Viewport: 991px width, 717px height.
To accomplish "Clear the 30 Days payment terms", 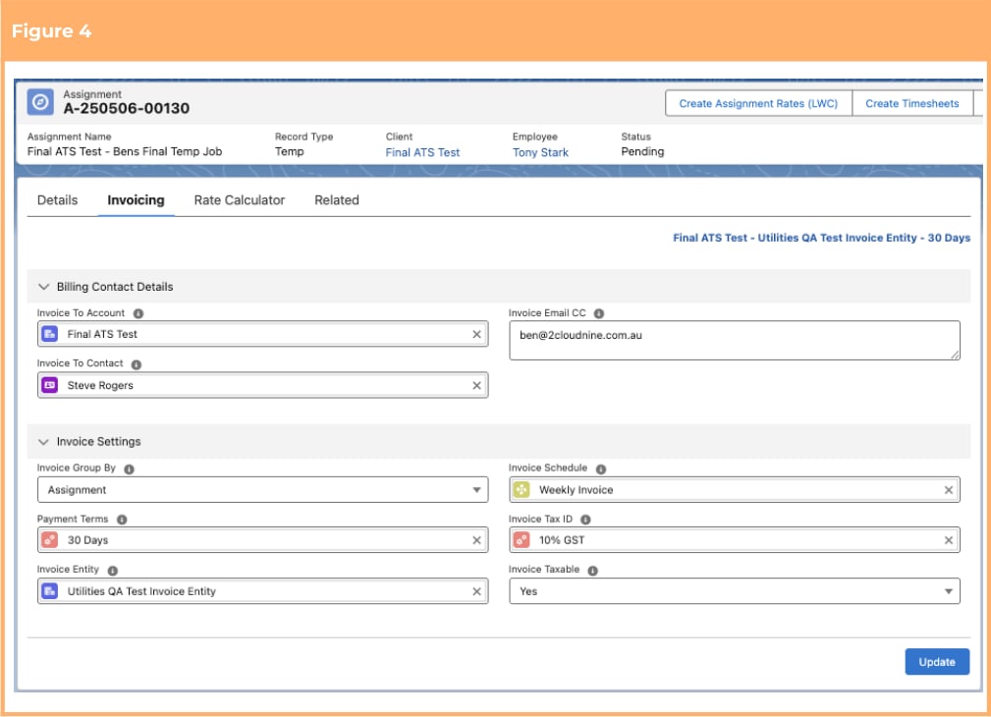I will click(x=476, y=540).
